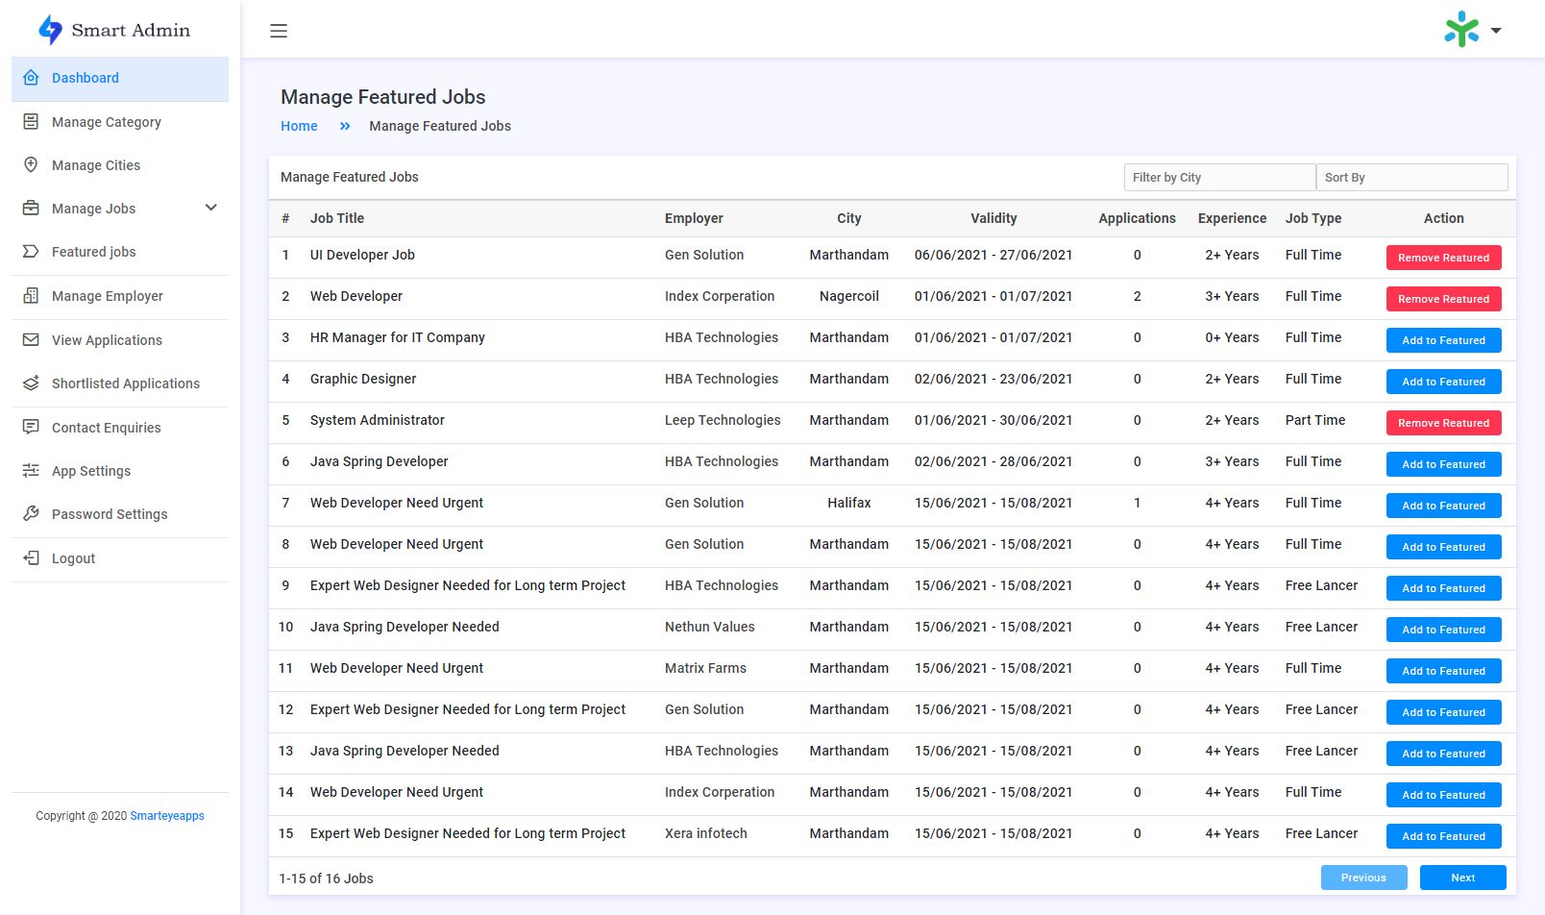Add HR Manager for IT Company to featured
Viewport: 1545px width, 915px height.
(1443, 340)
